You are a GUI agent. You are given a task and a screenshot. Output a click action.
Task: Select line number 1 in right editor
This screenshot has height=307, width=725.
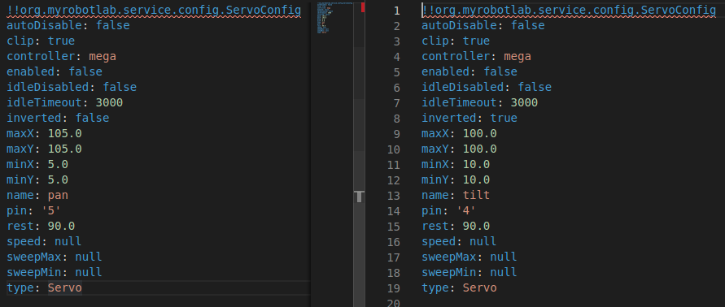pos(396,11)
